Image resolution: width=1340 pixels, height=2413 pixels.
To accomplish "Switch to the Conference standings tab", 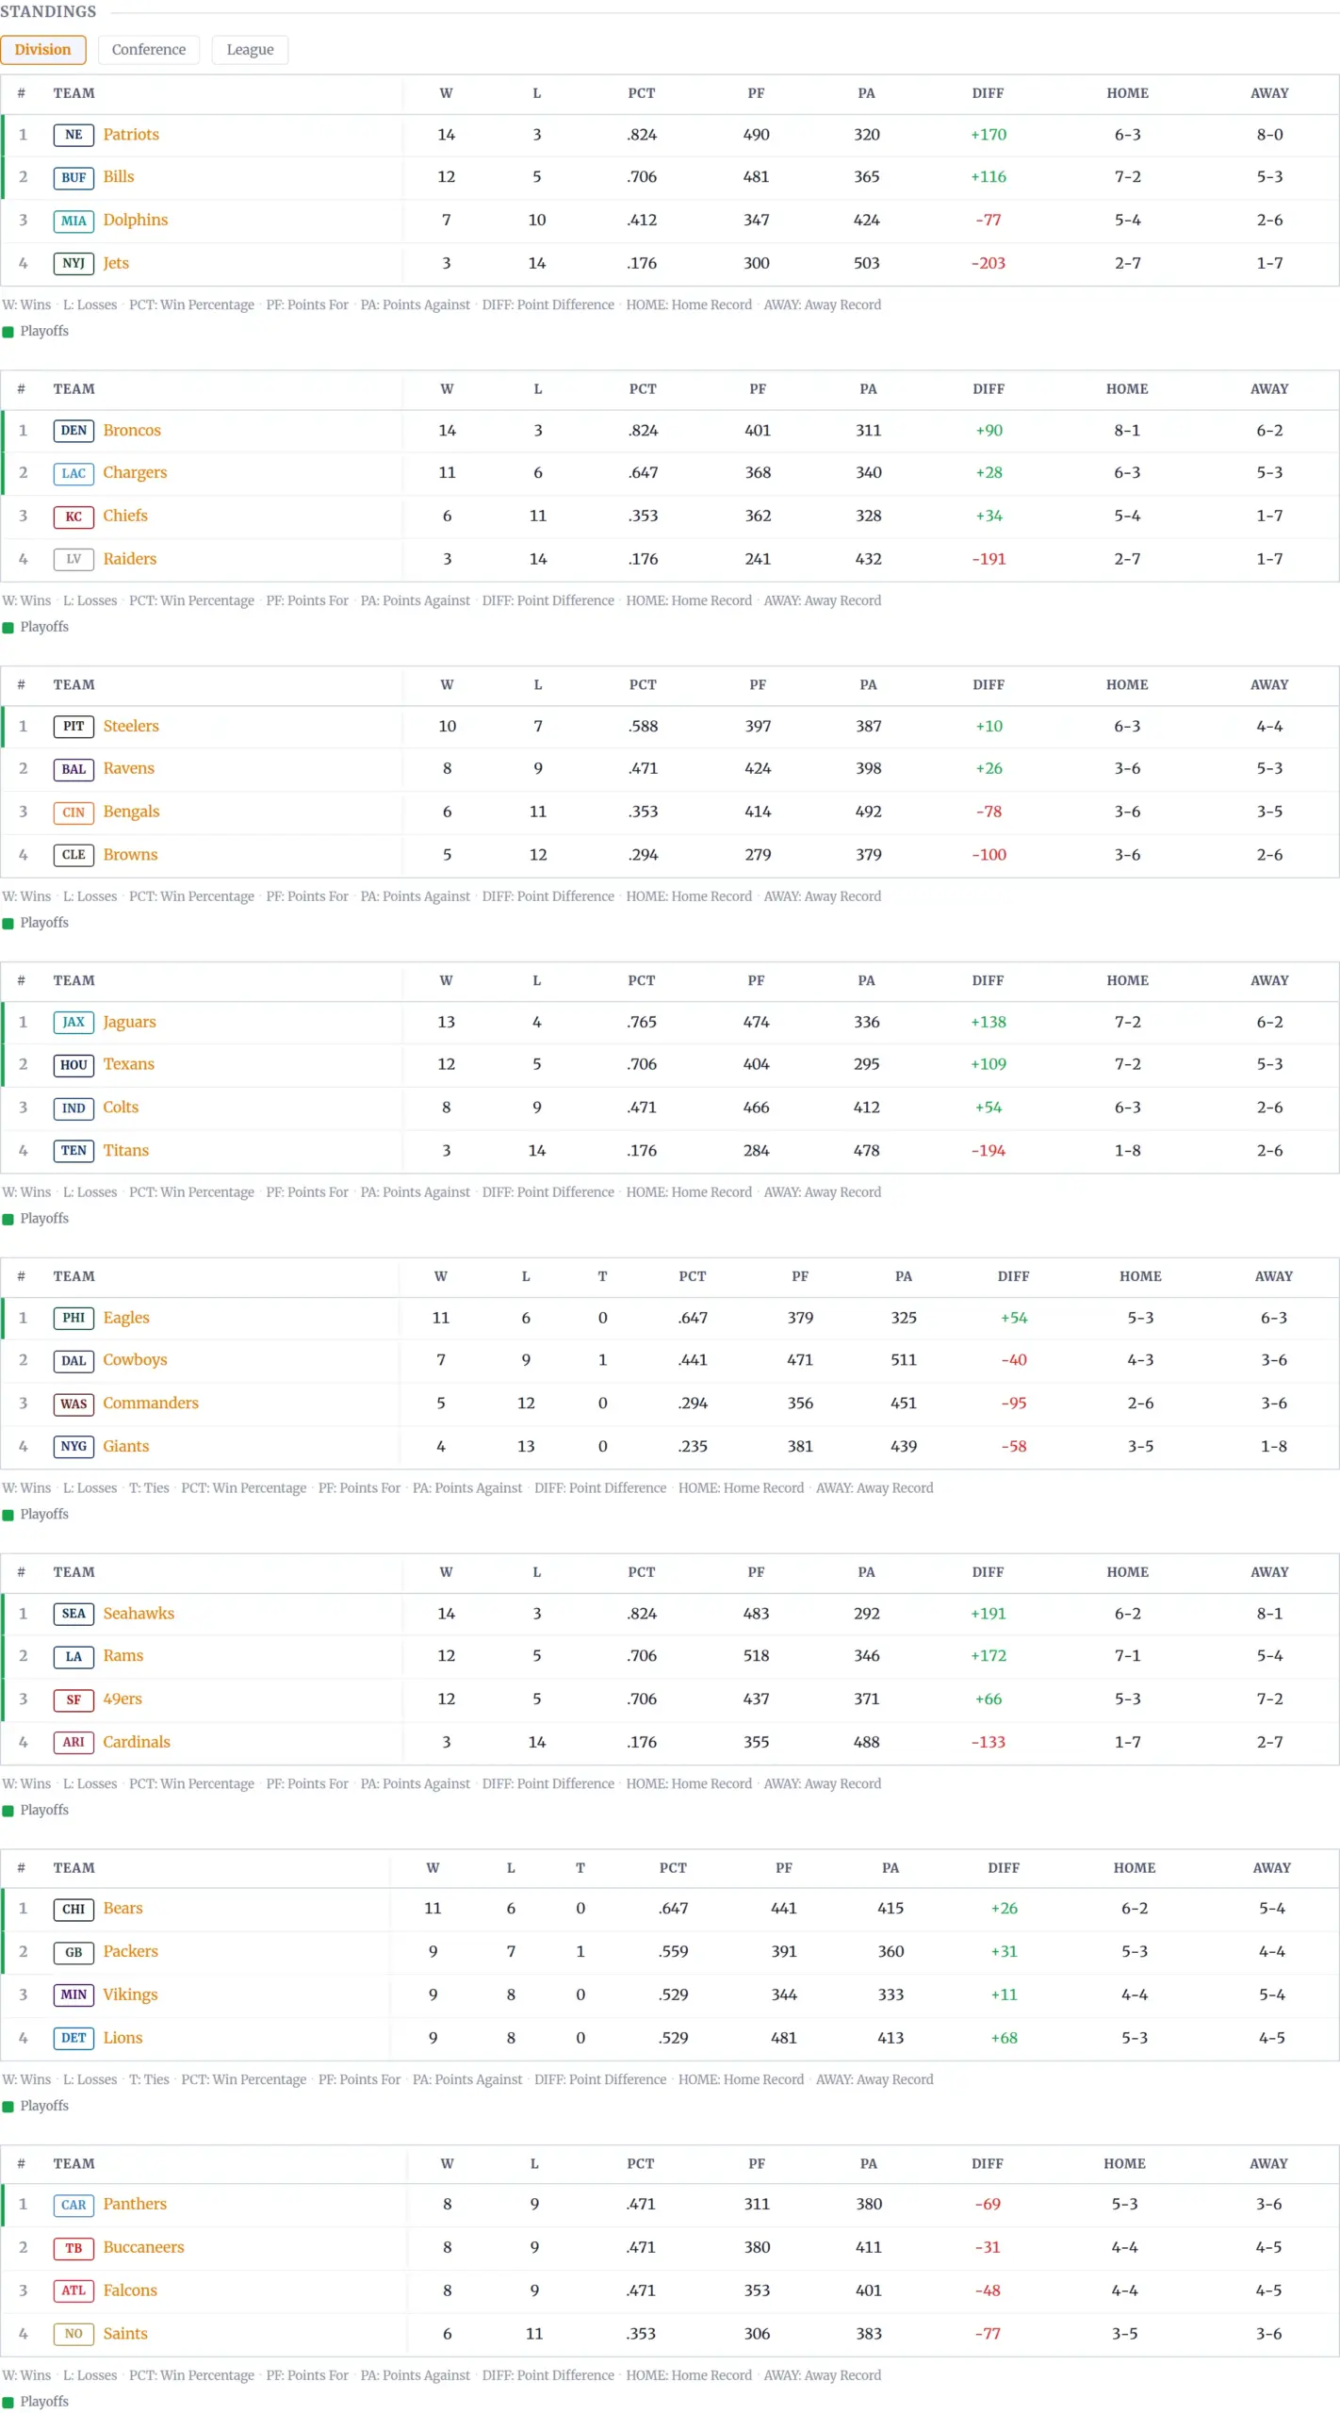I will [x=149, y=50].
